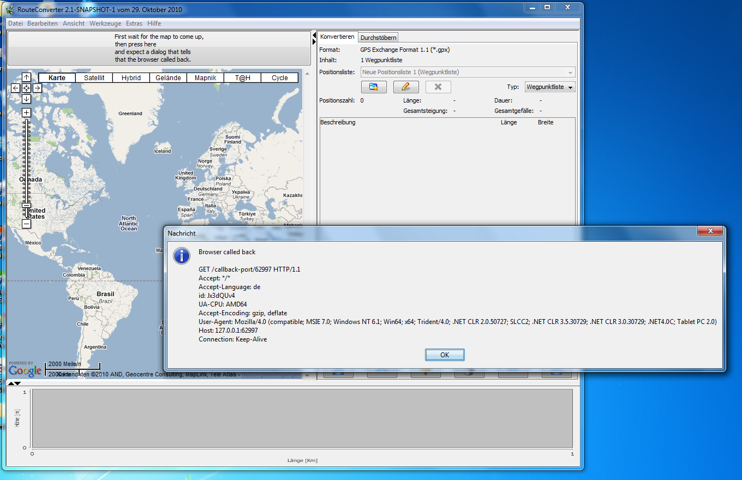
Task: Click the add new position list icon
Action: pyautogui.click(x=374, y=87)
